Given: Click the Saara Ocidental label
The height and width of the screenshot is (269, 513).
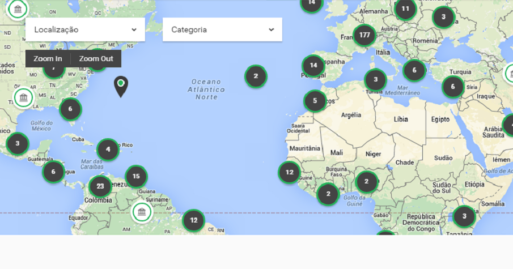Looking at the screenshot, I should pyautogui.click(x=298, y=128).
